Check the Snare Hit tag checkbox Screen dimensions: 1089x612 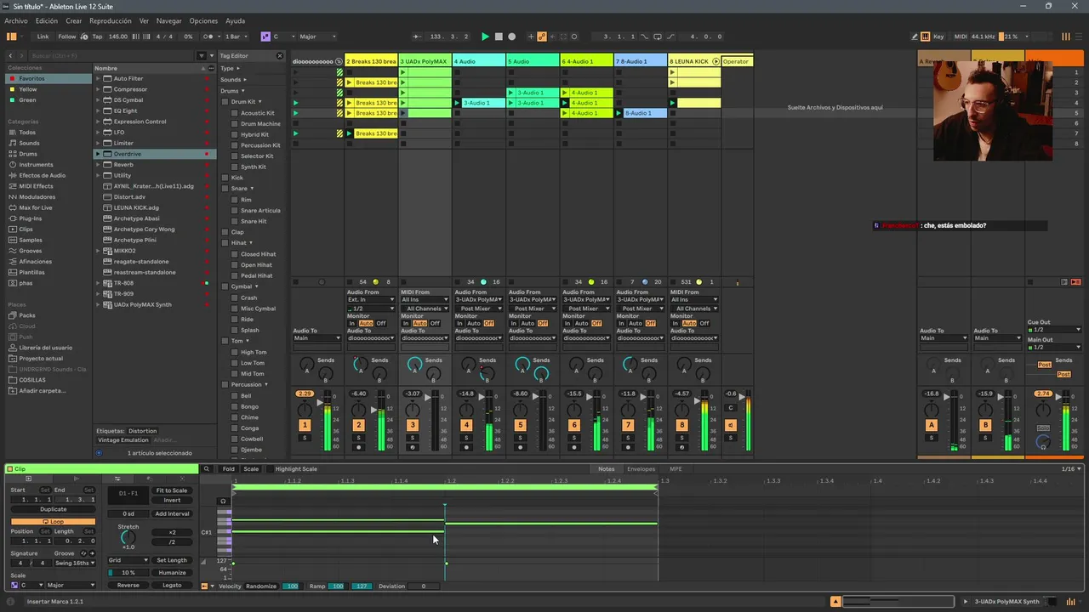tap(235, 221)
